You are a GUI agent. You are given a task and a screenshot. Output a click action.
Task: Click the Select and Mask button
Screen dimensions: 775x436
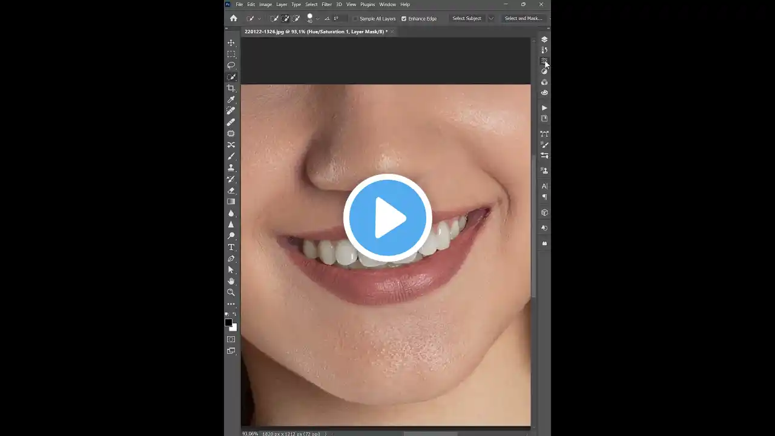click(x=523, y=18)
